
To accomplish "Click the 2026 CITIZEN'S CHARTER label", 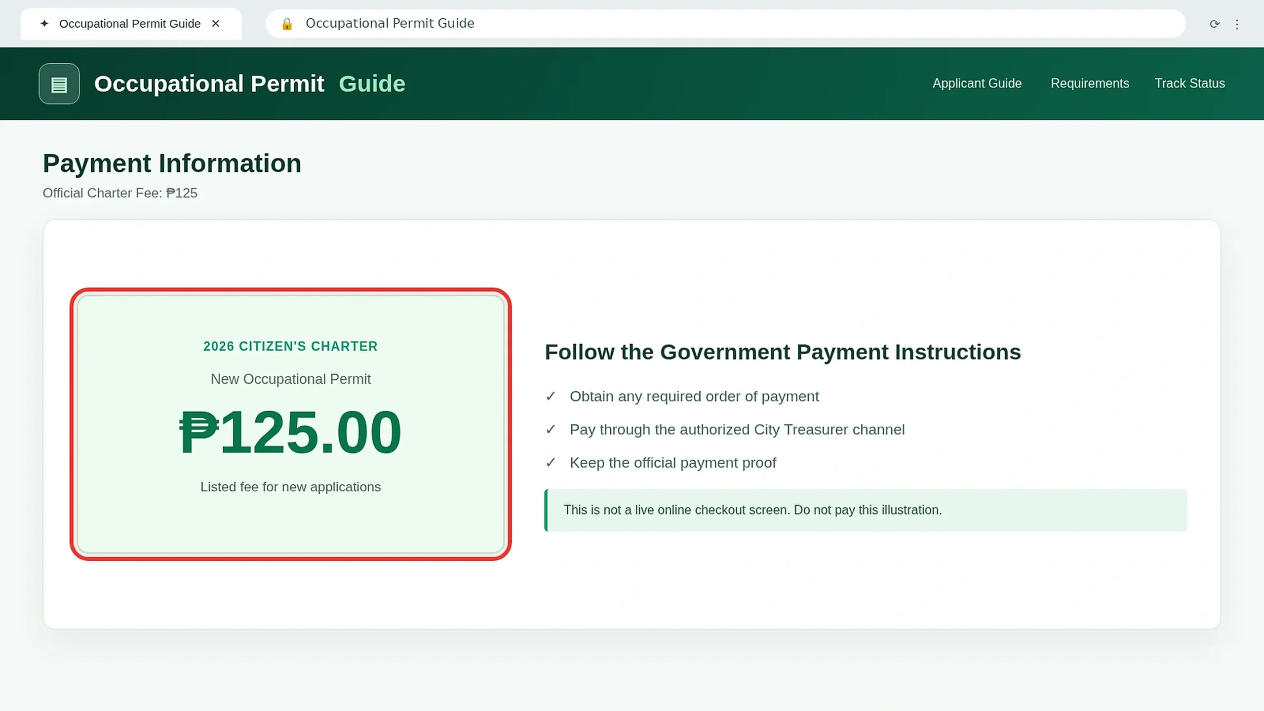I will (291, 347).
